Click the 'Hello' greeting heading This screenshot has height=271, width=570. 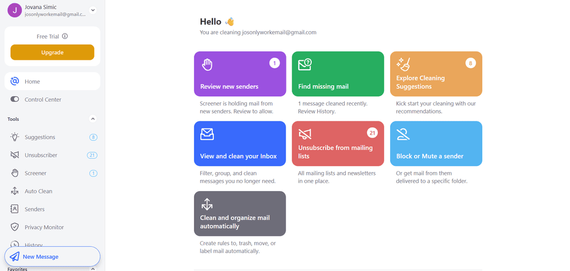tap(211, 22)
